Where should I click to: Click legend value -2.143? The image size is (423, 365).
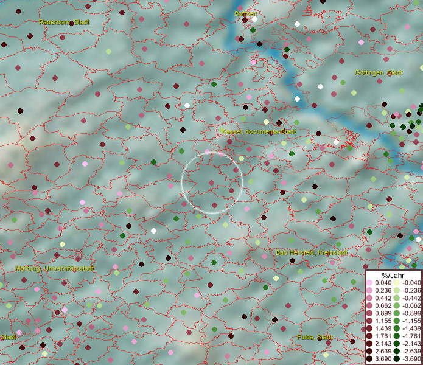pos(411,344)
